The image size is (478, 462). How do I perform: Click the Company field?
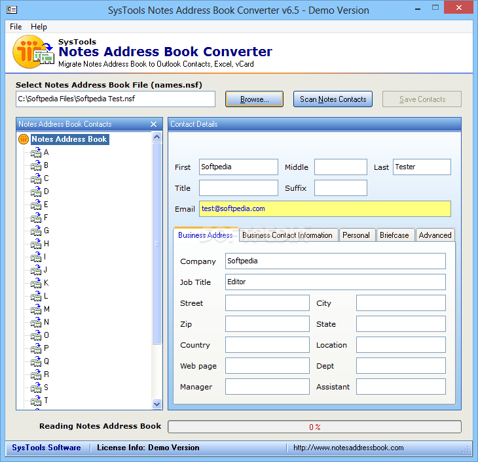[x=335, y=261]
